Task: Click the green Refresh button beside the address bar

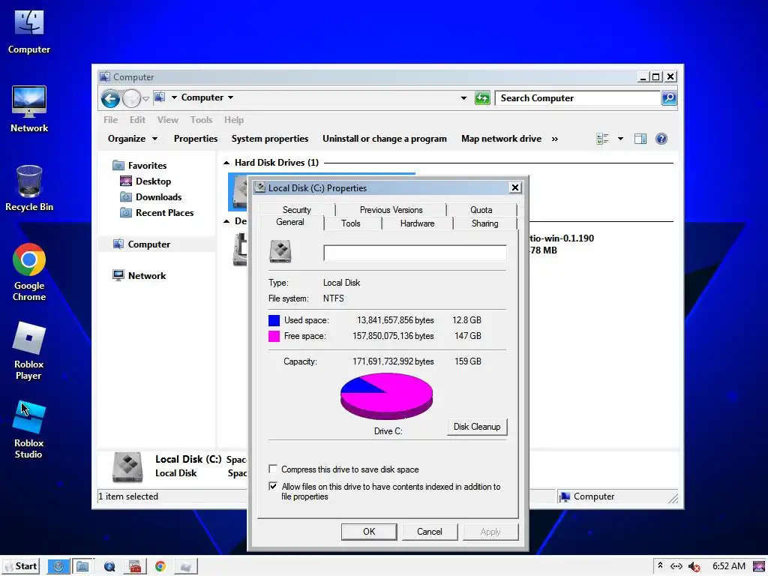Action: [482, 98]
